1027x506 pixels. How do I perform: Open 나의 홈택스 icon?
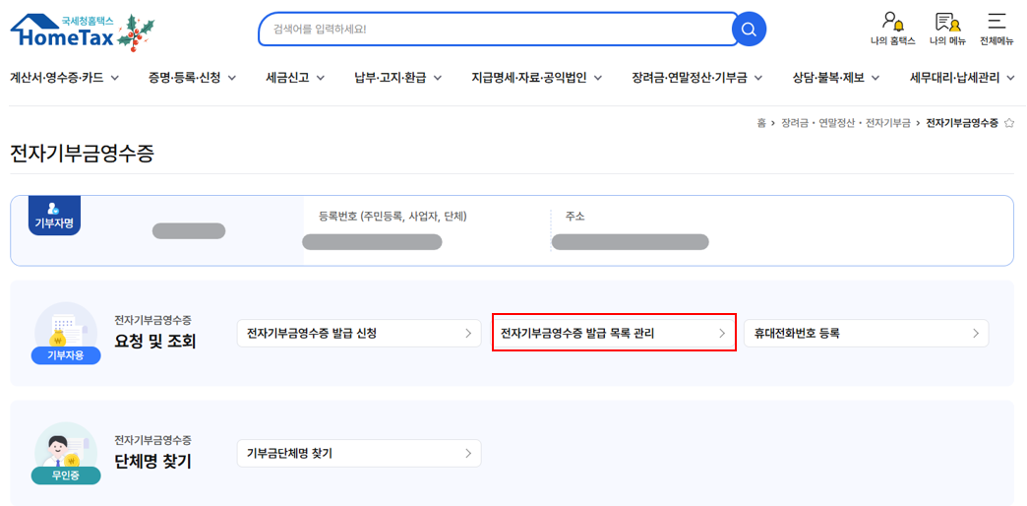click(x=892, y=29)
